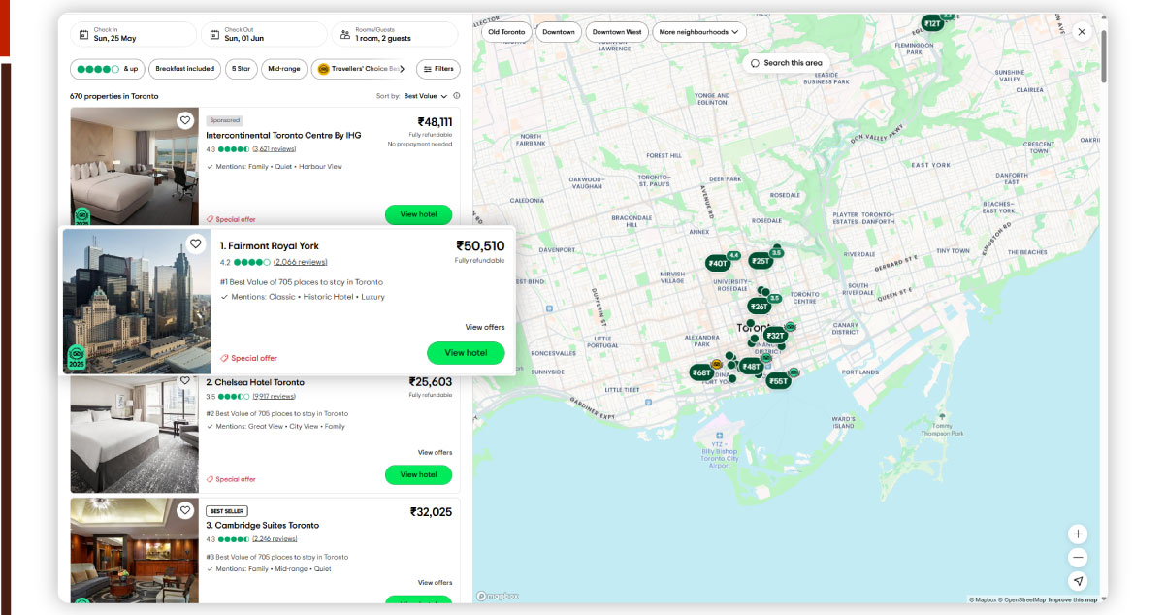Click the info icon beside the Sort by control

[x=455, y=95]
